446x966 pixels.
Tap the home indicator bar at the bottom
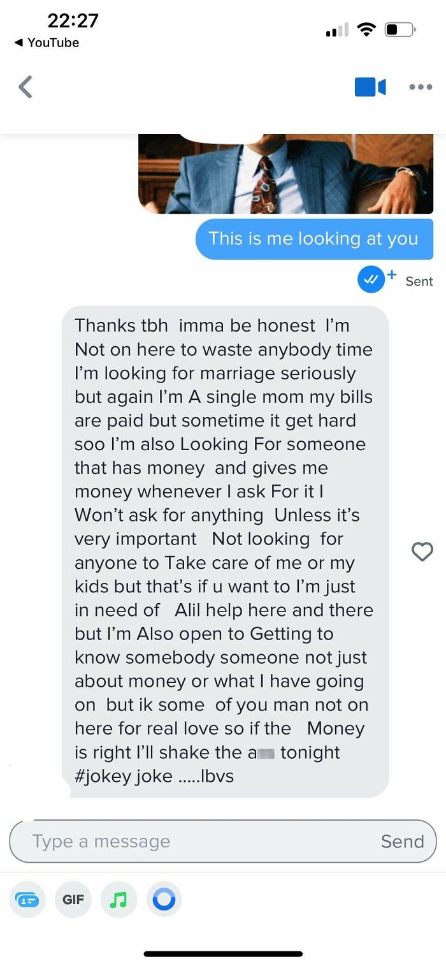point(223,953)
